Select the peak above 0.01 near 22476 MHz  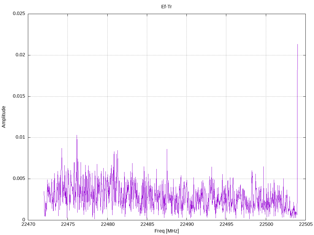(x=77, y=135)
